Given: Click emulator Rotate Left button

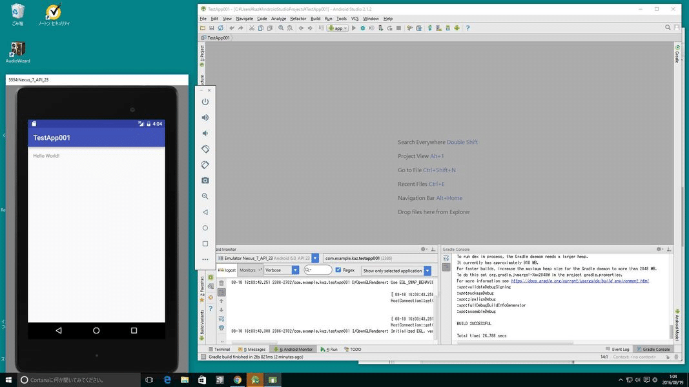Looking at the screenshot, I should [x=205, y=149].
